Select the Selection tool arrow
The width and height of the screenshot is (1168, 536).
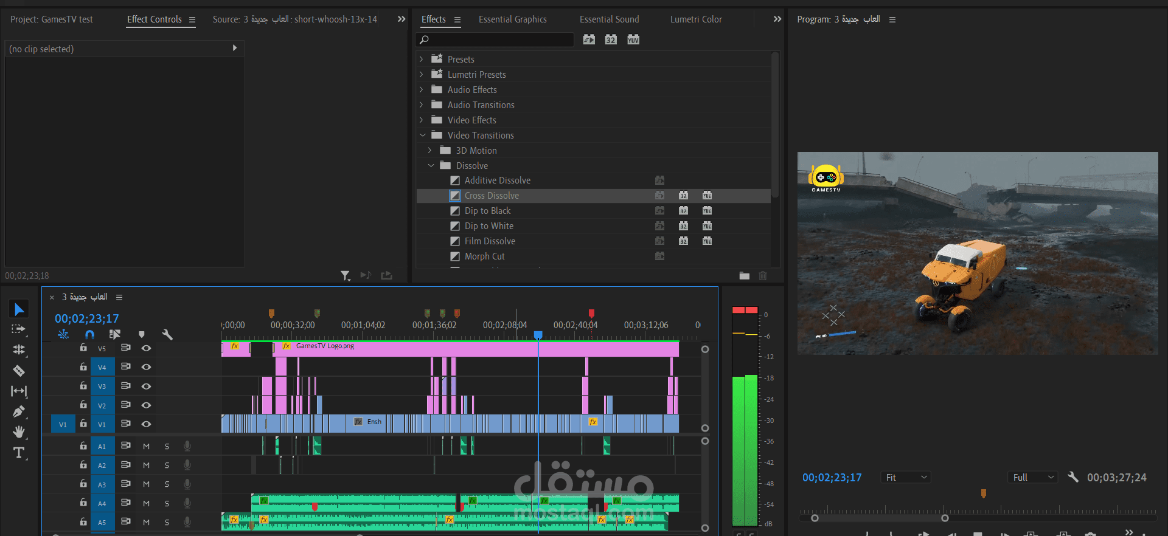pyautogui.click(x=19, y=309)
